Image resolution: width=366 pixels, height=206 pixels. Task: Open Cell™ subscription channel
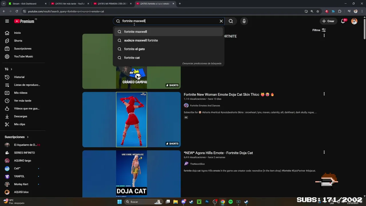(23, 169)
